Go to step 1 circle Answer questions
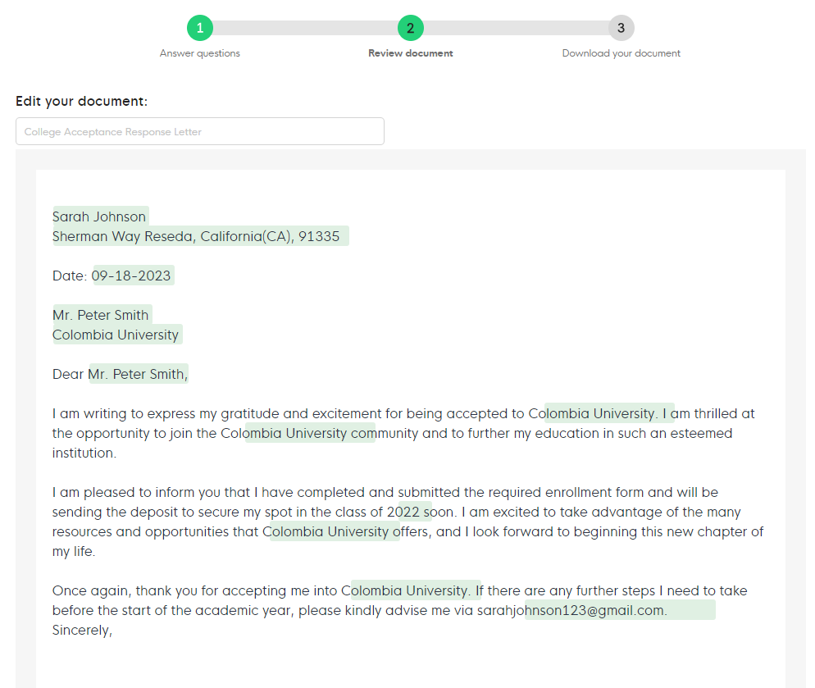The image size is (815, 688). click(x=199, y=28)
